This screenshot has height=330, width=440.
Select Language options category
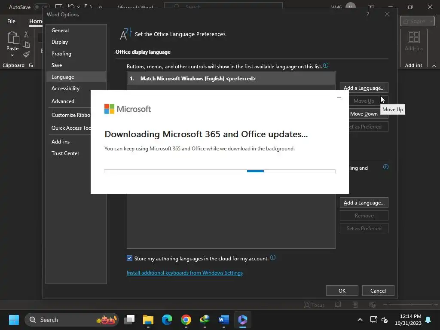point(76,76)
